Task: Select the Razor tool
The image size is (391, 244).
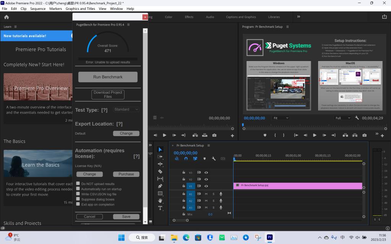Action: tap(160, 172)
